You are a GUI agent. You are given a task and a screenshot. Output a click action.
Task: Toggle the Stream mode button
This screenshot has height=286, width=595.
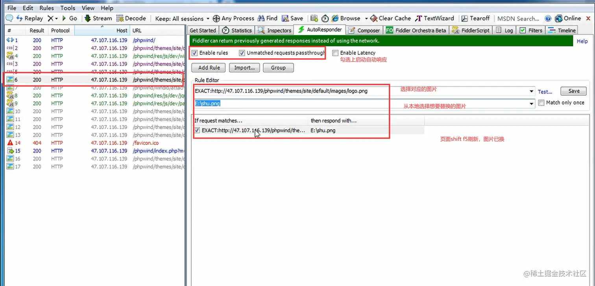(x=98, y=18)
